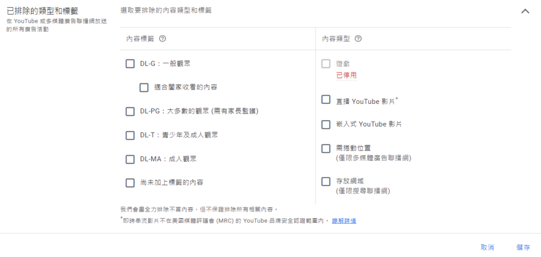The height and width of the screenshot is (257, 541).
Task: Open the 瞭解詳情 link
Action: point(344,221)
